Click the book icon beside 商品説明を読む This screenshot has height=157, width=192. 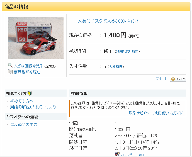10,72
